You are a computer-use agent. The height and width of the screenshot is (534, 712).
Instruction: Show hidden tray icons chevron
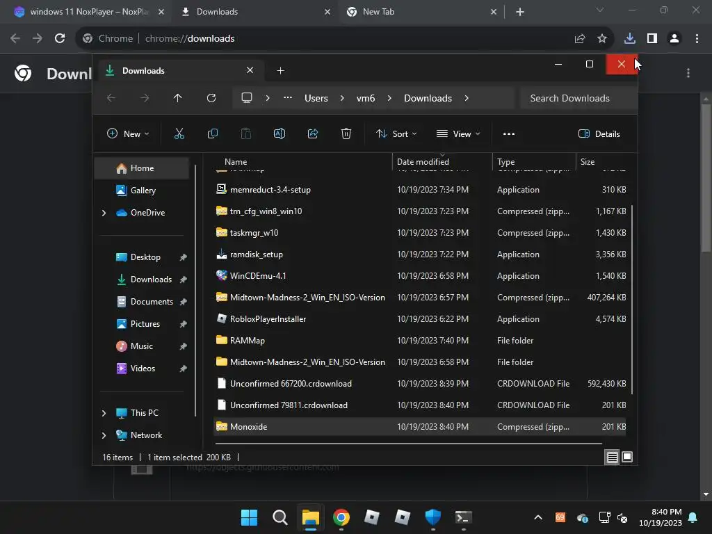[538, 517]
